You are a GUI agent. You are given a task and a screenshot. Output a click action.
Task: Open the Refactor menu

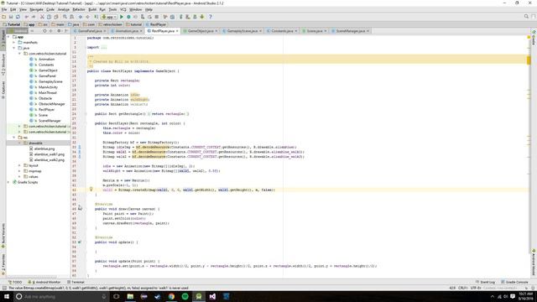[79, 9]
